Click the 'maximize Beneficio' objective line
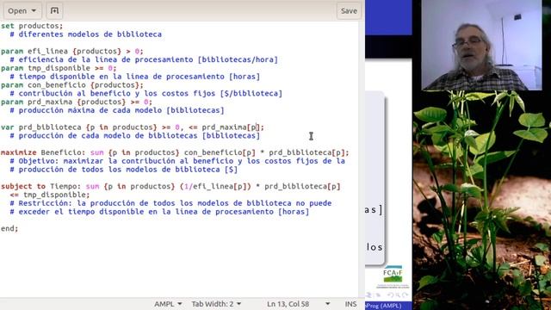Image resolution: width=551 pixels, height=310 pixels. click(175, 152)
